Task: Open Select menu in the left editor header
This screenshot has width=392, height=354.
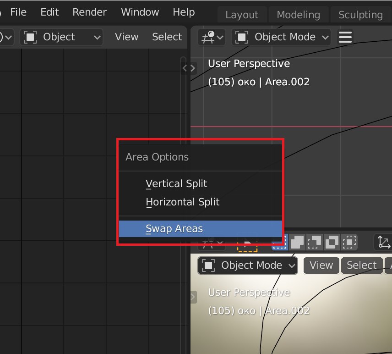Action: [167, 37]
